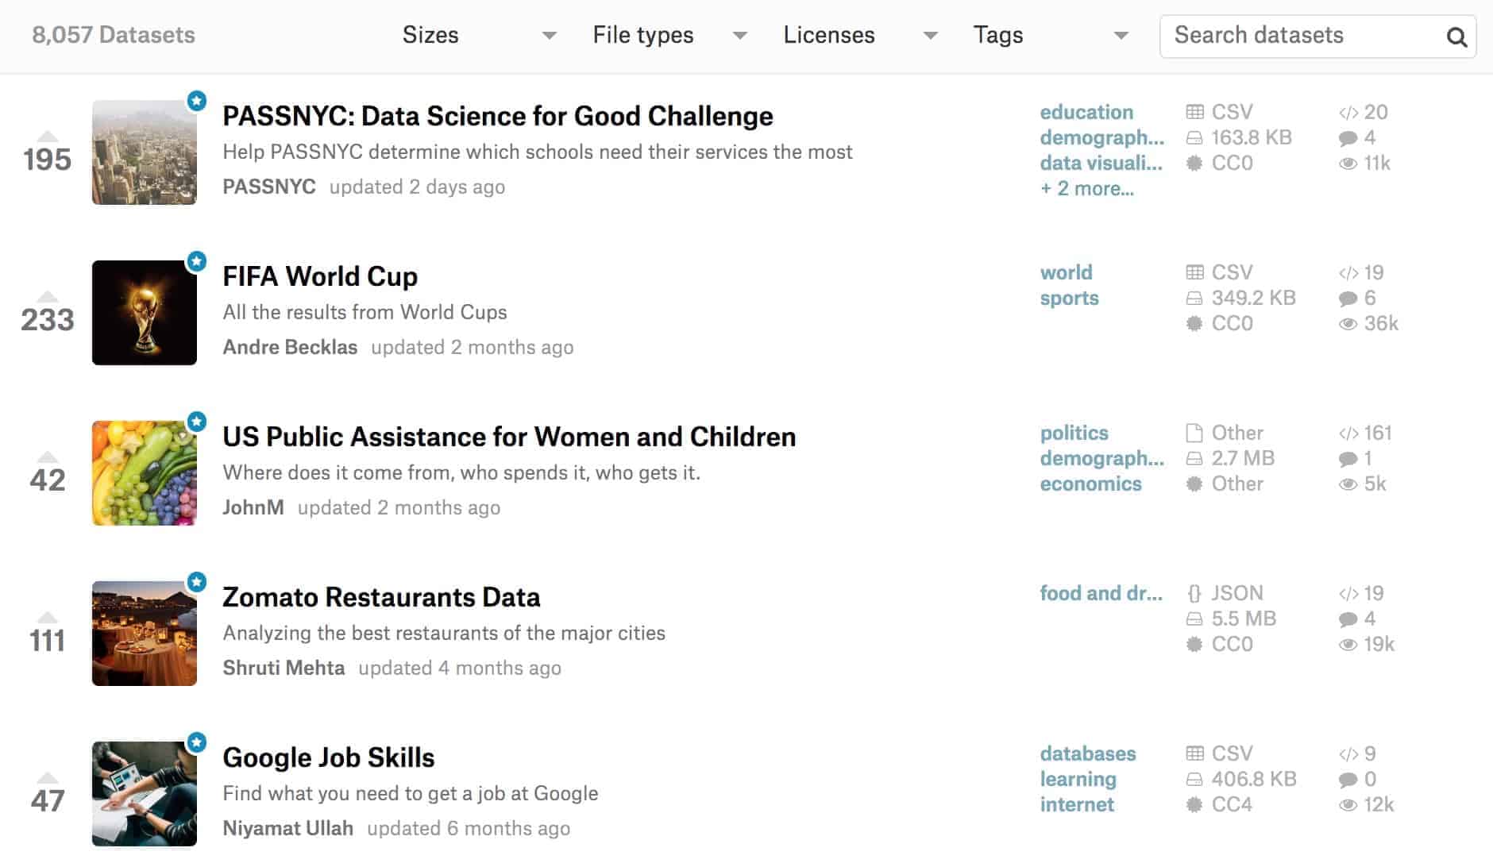Open the File types filter dropdown
1493x867 pixels.
(x=669, y=35)
